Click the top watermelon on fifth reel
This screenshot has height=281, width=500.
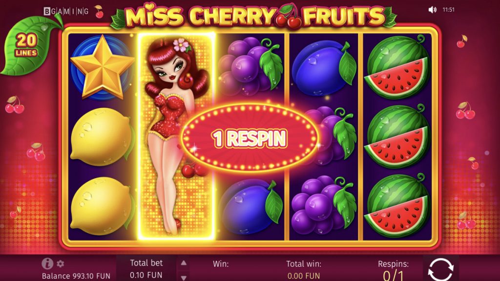[397, 67]
